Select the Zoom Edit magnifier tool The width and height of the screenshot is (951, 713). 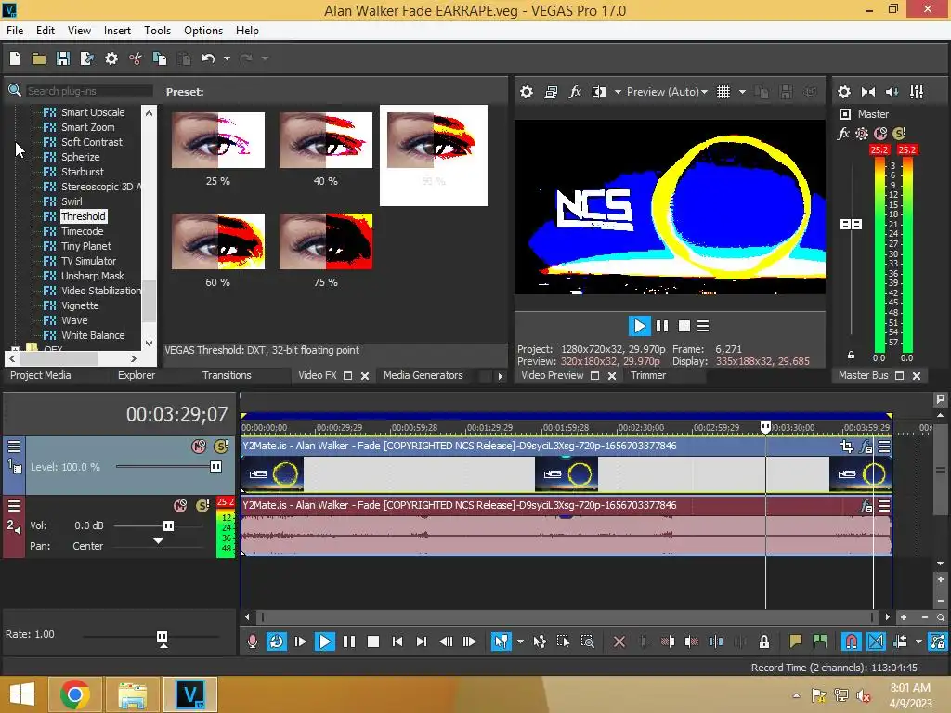pyautogui.click(x=587, y=642)
